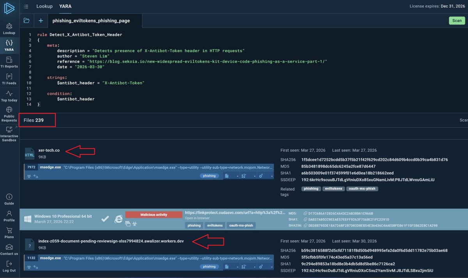Click file icon in process 1132 row

[x=227, y=267]
